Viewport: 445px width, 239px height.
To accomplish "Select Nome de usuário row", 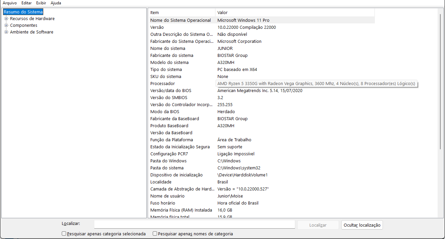I will tap(262, 196).
